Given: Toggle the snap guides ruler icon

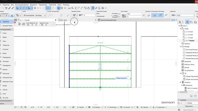Looking at the screenshot, I should click(x=24, y=8).
